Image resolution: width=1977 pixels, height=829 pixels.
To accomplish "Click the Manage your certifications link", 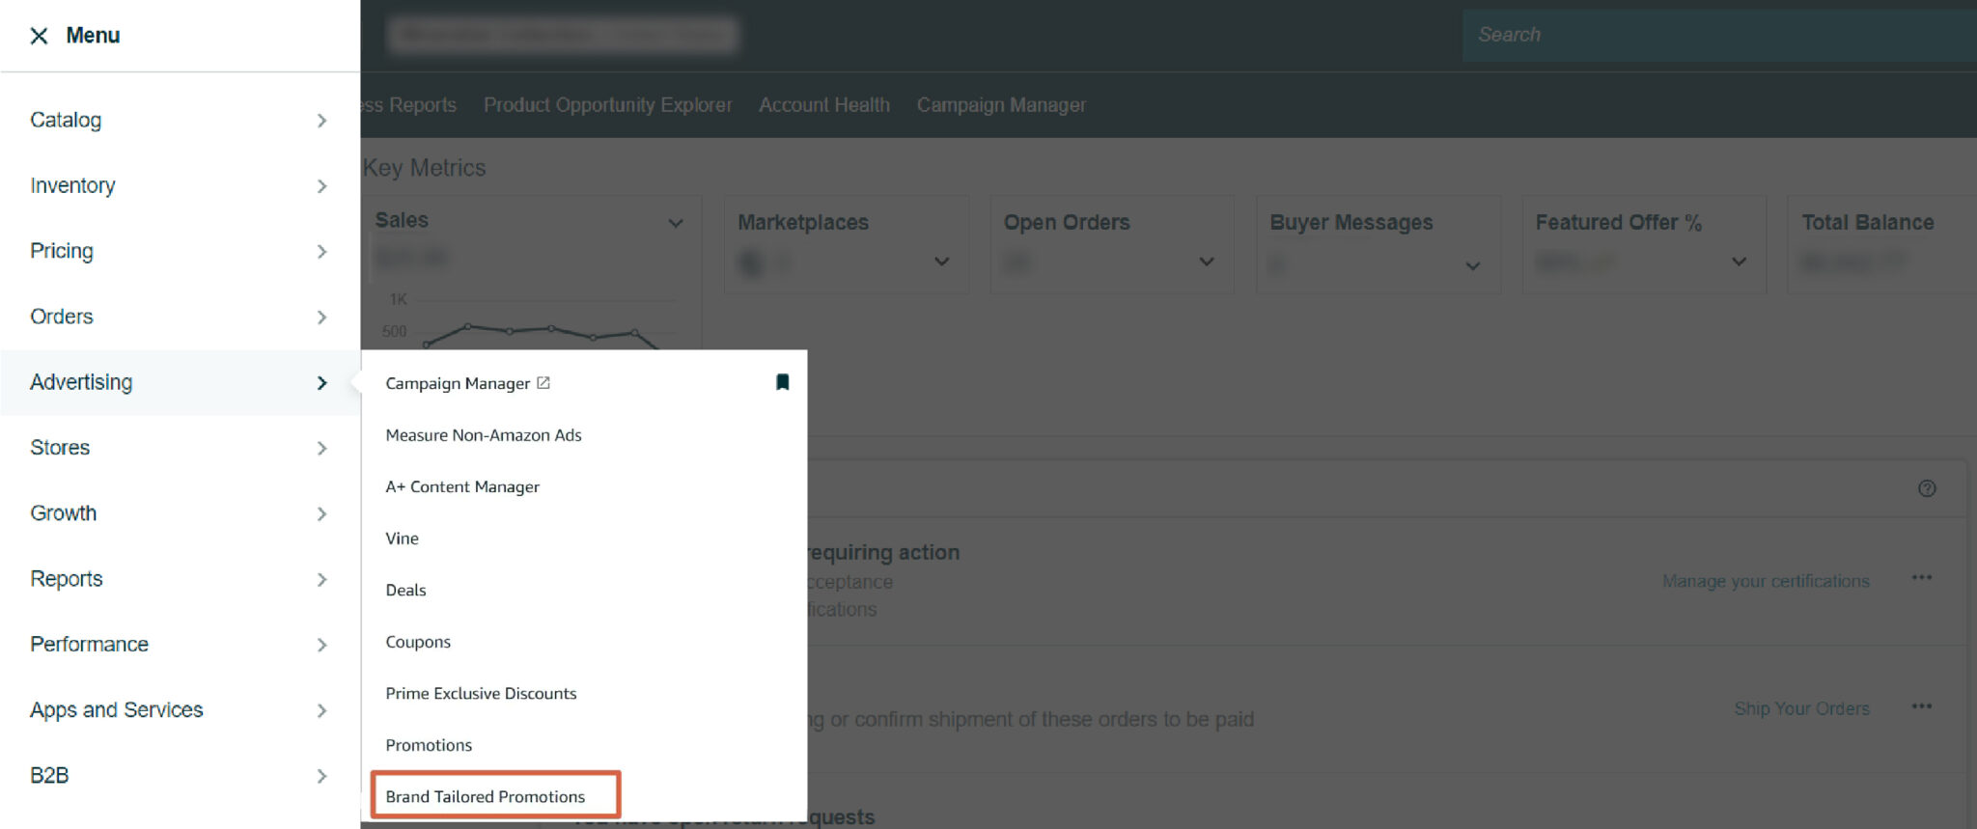I will (1766, 581).
